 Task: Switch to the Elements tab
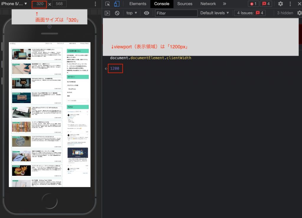pyautogui.click(x=138, y=4)
